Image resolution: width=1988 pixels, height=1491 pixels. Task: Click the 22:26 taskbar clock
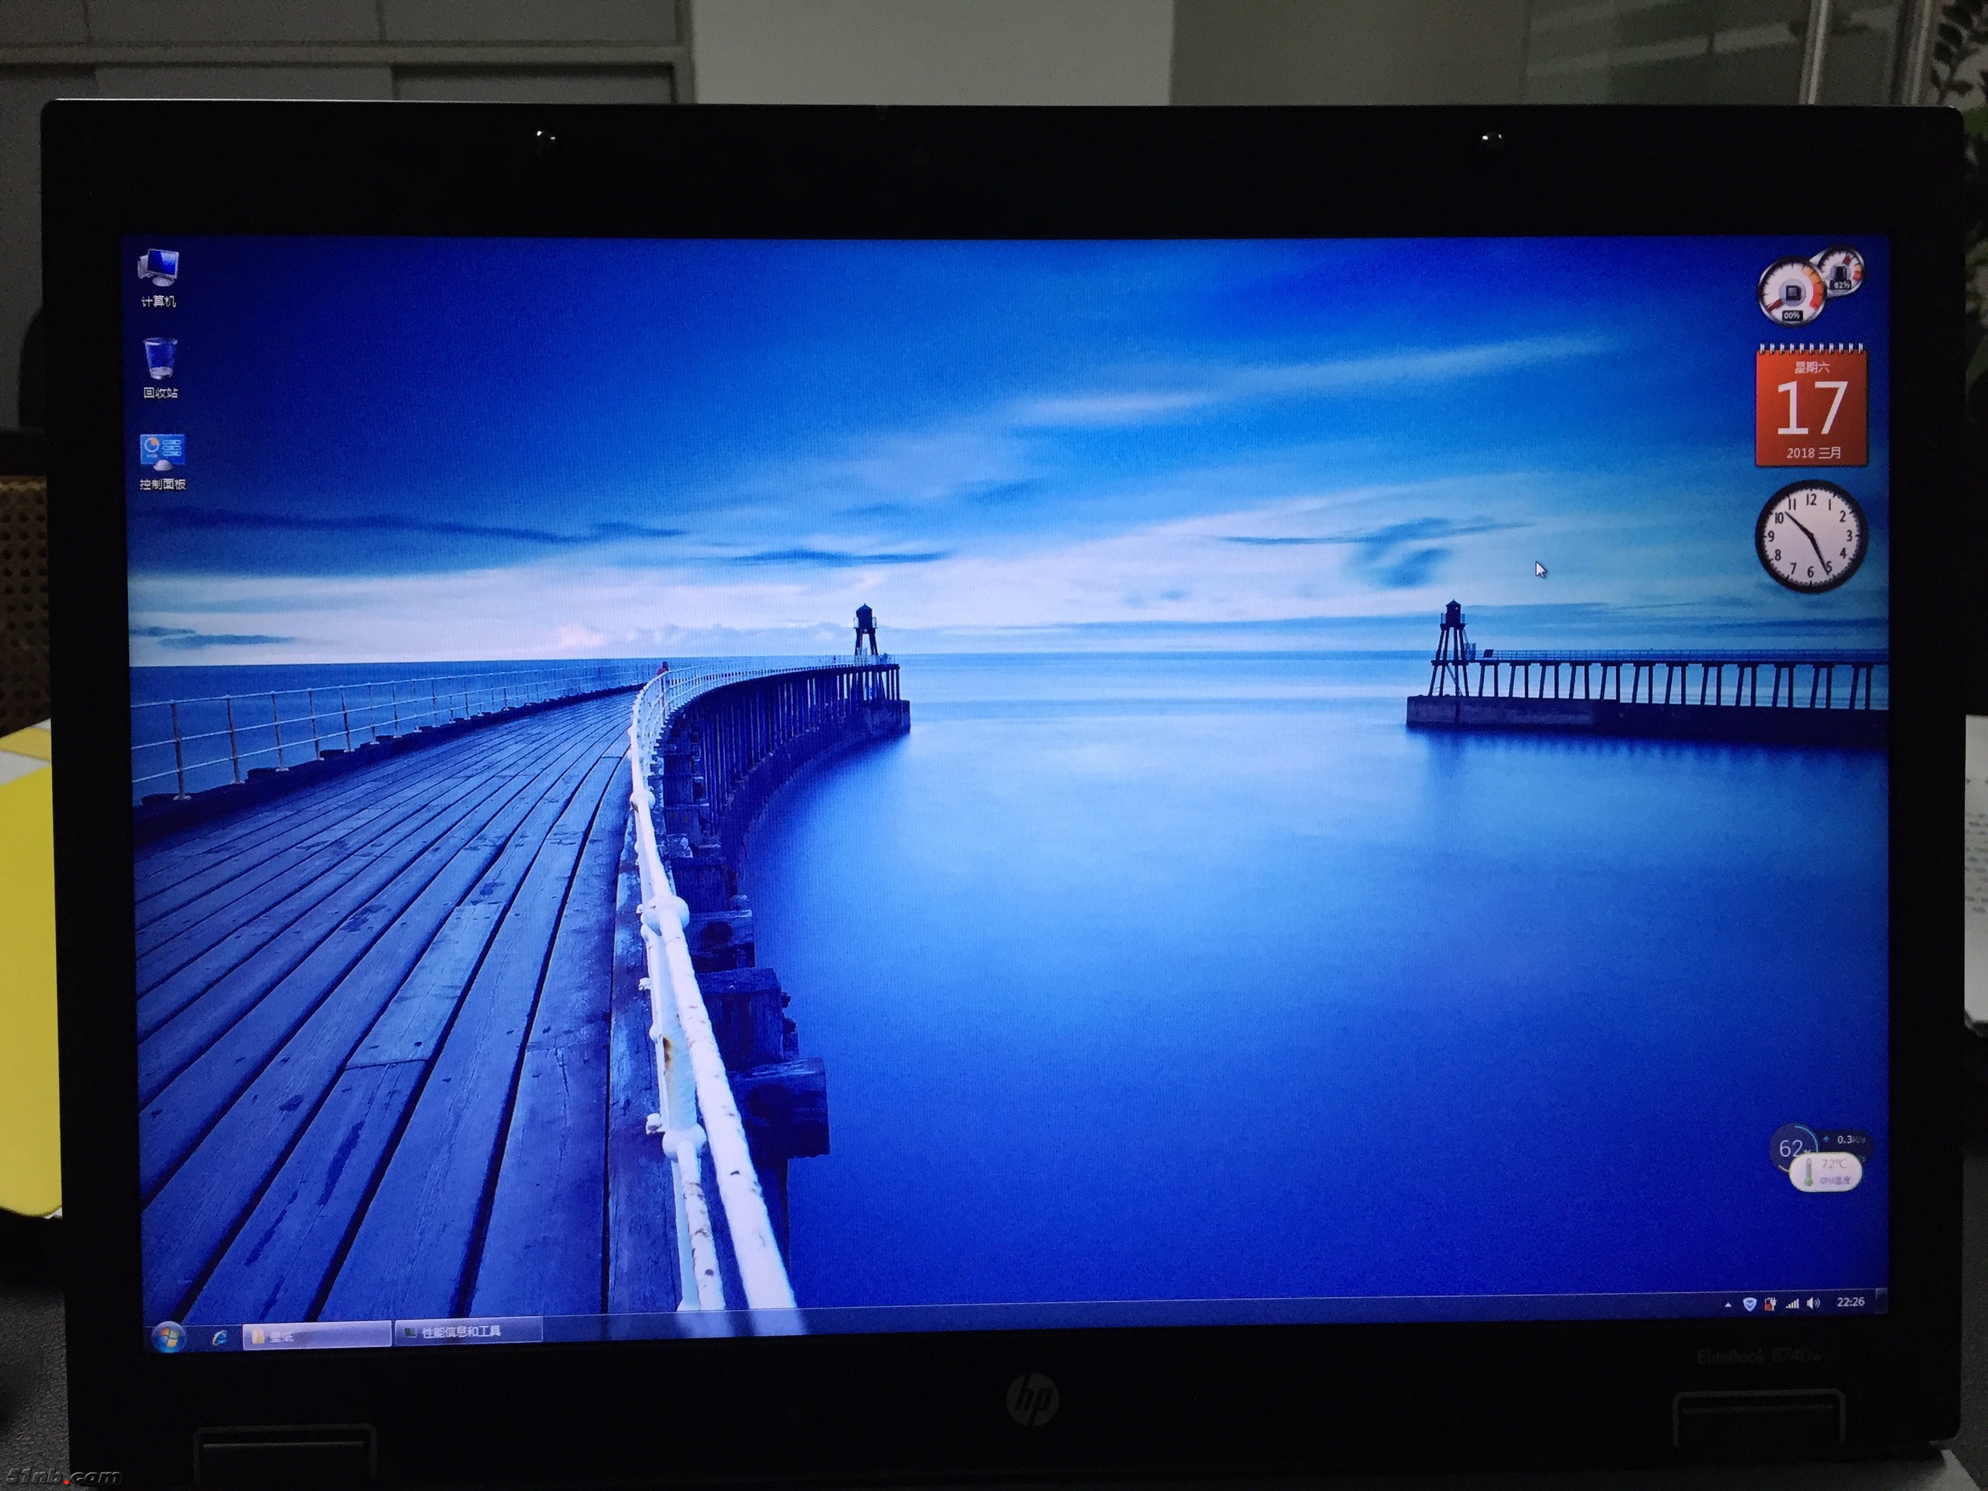click(x=1850, y=1302)
